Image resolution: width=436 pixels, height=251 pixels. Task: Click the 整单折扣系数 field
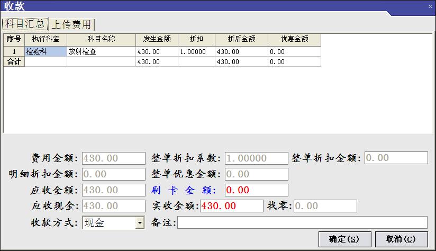coord(256,158)
